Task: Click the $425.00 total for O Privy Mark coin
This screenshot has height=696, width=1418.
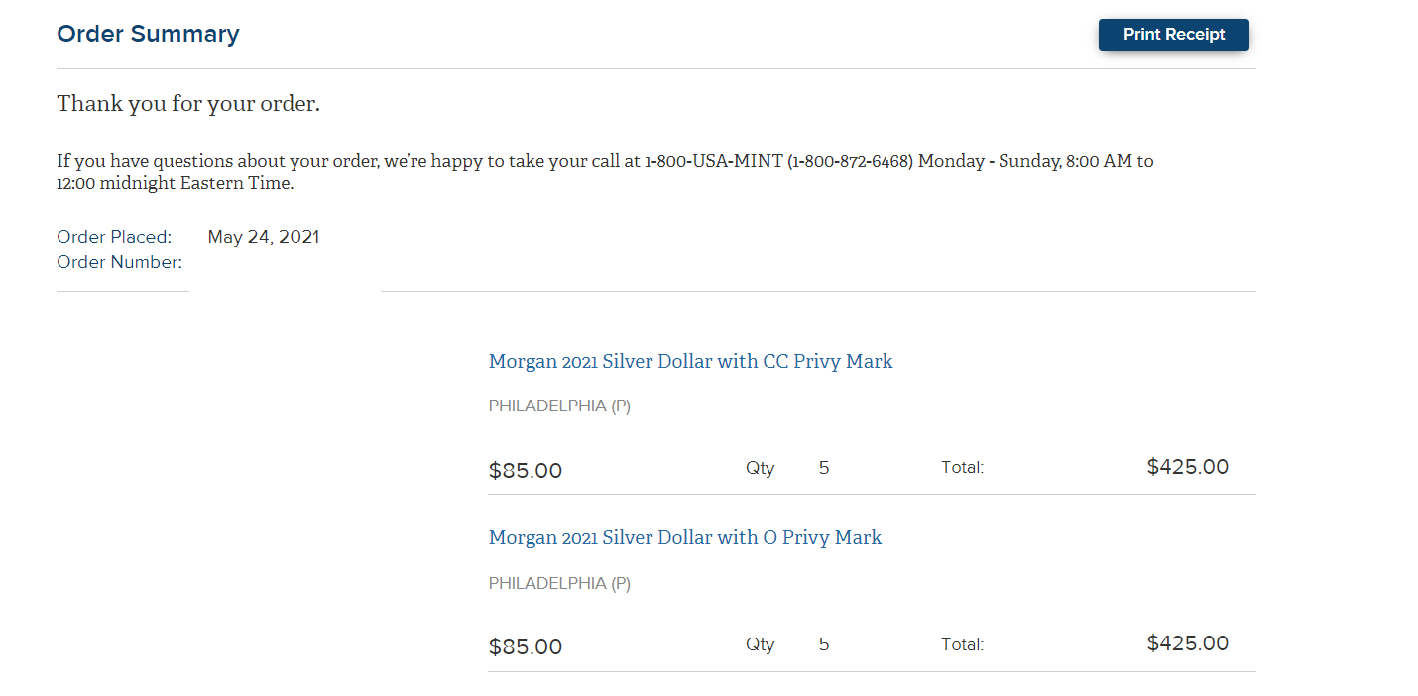Action: click(x=1188, y=643)
